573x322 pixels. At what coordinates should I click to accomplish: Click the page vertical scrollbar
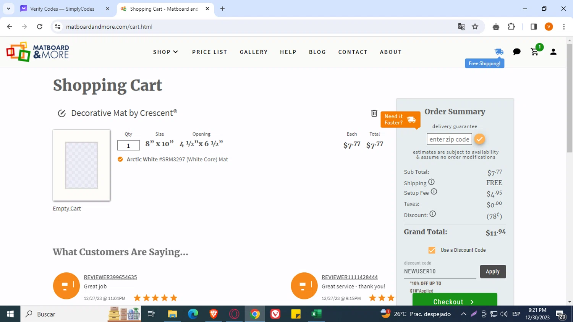pyautogui.click(x=570, y=98)
